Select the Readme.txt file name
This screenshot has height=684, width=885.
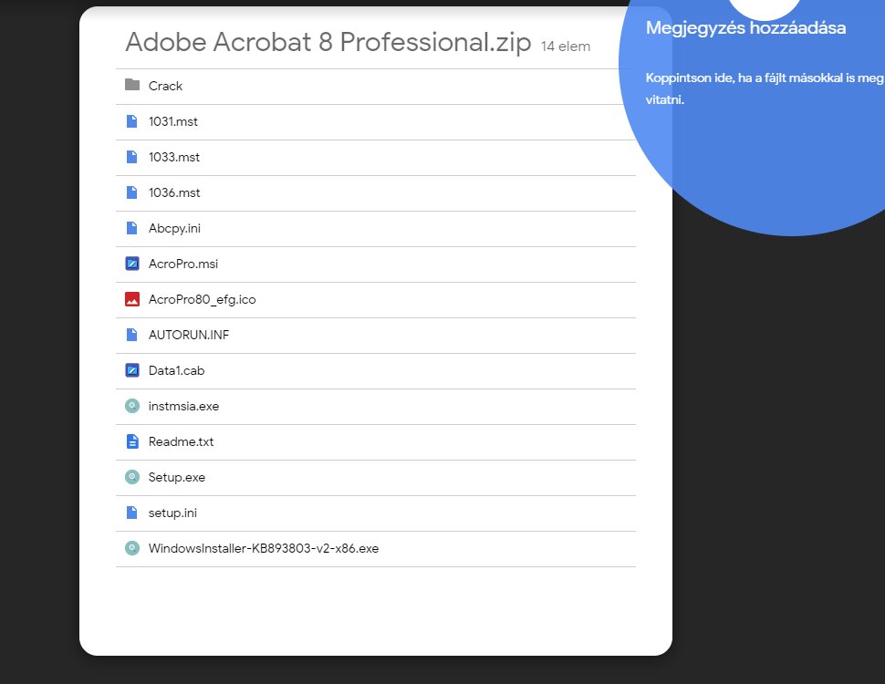coord(181,441)
